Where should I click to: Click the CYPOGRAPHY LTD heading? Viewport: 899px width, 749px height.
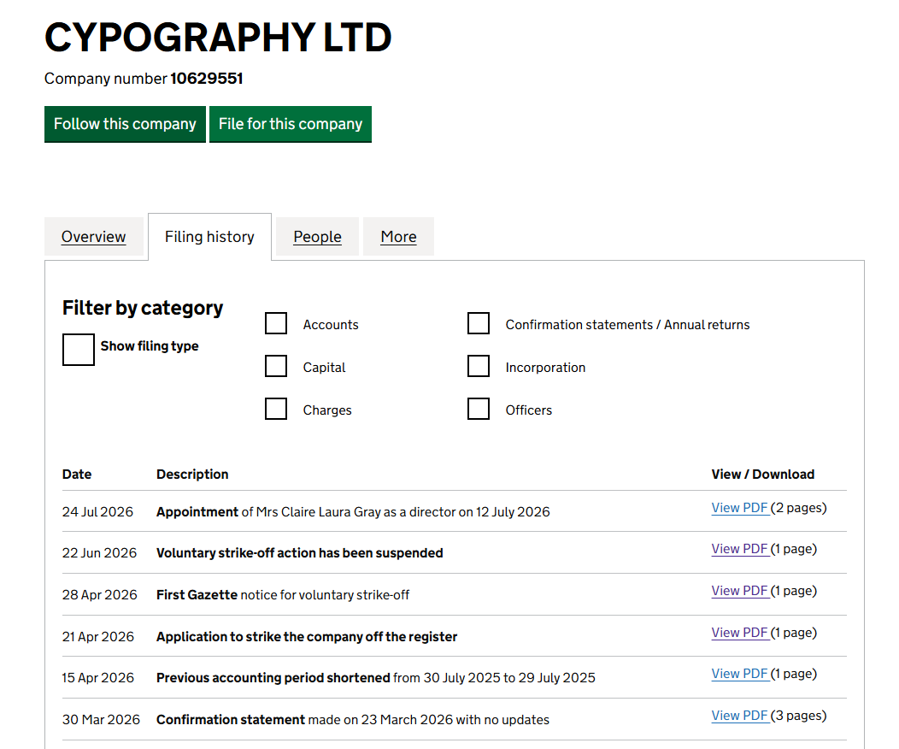coord(218,38)
